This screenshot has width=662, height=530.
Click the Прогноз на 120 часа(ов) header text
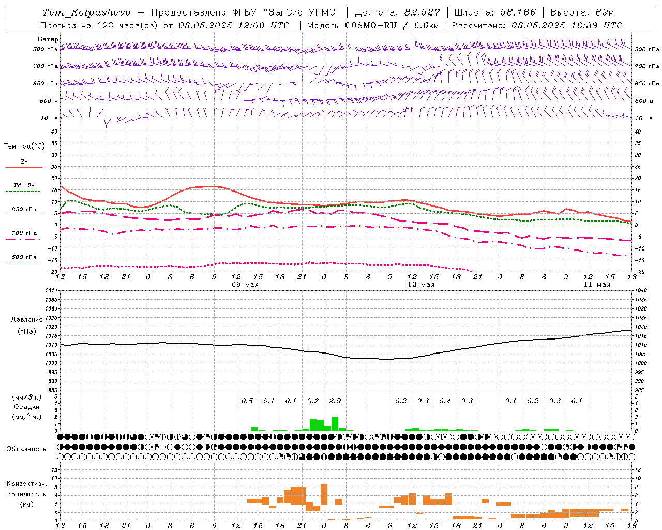(x=99, y=25)
